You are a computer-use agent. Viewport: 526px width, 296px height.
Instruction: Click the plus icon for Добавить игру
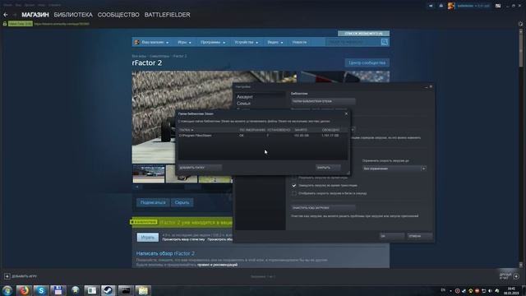(7, 276)
